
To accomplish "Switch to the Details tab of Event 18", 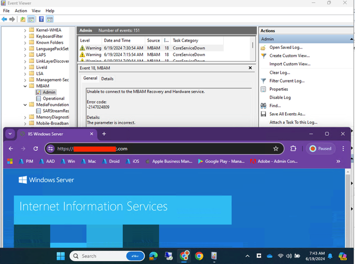I will (107, 79).
